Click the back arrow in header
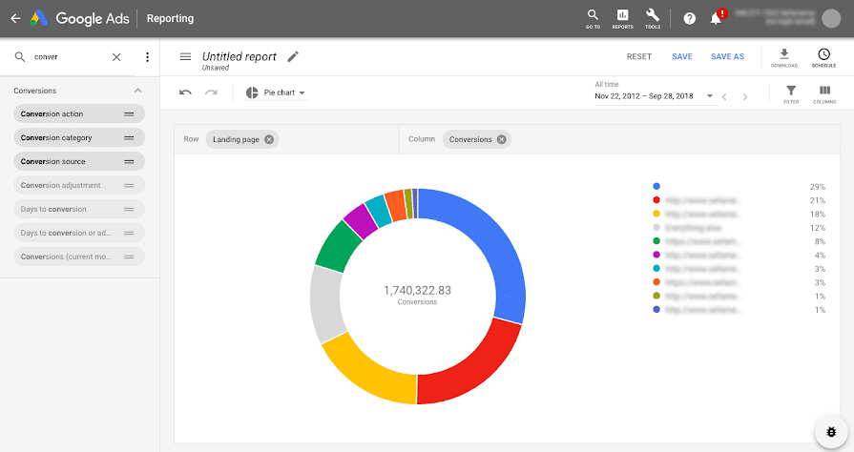 15,18
